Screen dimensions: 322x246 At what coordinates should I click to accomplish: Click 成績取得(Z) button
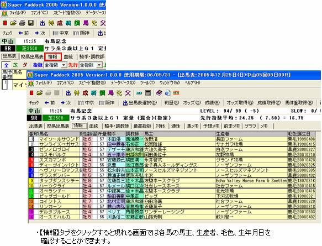tap(269, 103)
